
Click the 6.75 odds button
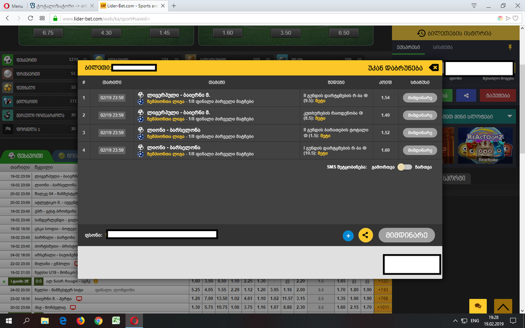point(48,33)
